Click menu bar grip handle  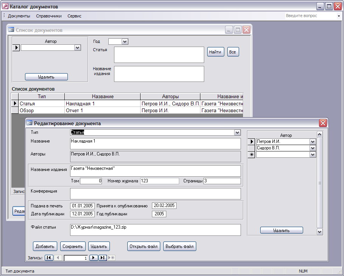click(x=4, y=16)
